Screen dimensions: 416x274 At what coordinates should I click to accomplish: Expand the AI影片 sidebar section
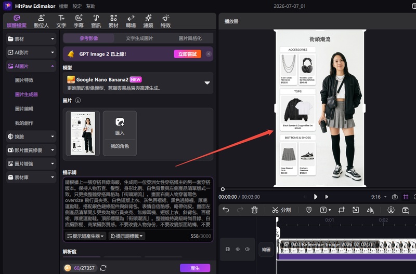click(x=31, y=52)
